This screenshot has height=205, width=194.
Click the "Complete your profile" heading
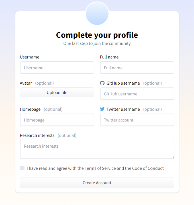point(97,35)
